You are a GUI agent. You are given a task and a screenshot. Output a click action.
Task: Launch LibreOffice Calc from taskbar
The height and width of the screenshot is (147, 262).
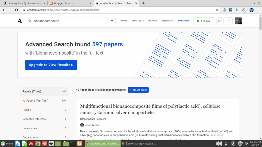[x=24, y=143]
